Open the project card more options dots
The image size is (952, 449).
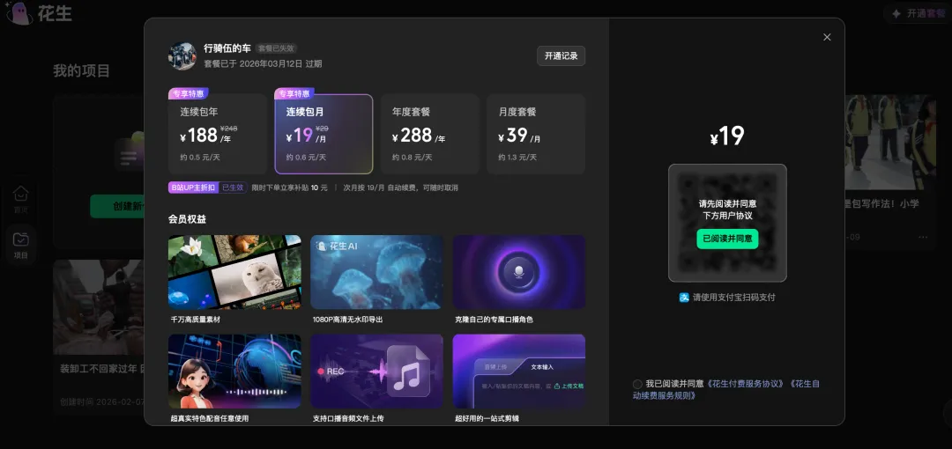point(923,237)
